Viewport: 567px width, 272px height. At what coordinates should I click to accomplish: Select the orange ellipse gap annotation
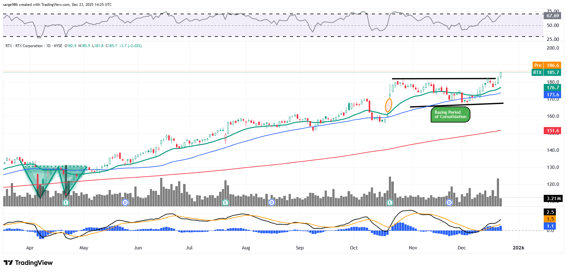pyautogui.click(x=388, y=105)
